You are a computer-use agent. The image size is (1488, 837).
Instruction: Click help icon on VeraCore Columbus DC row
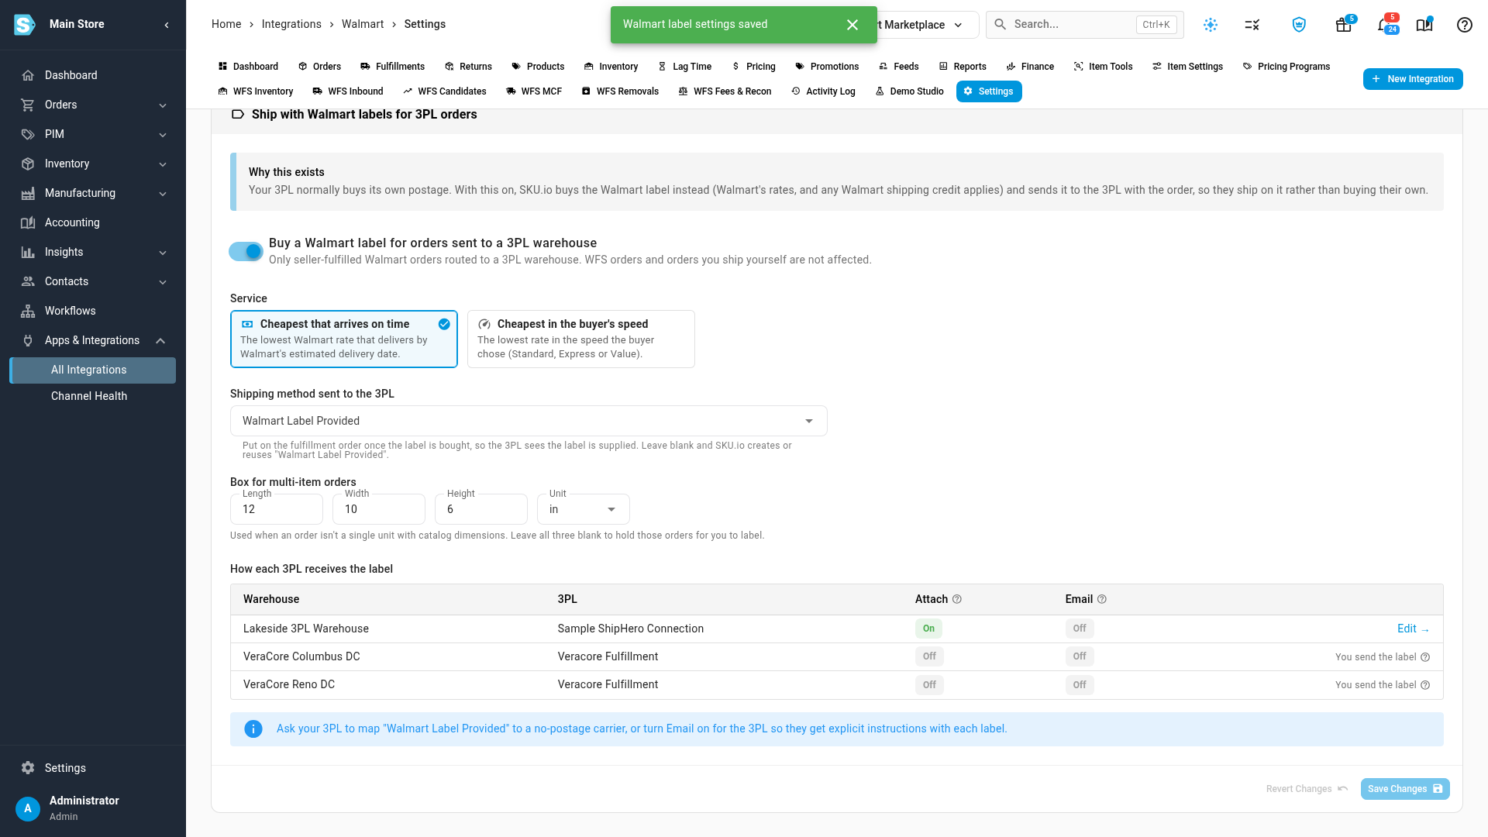pos(1425,657)
